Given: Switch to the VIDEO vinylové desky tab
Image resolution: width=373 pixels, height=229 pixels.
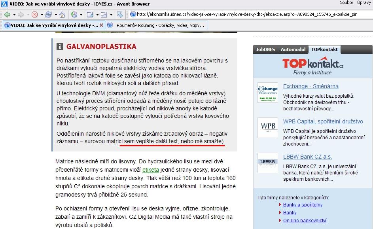Looking at the screenshot, I should [54, 25].
